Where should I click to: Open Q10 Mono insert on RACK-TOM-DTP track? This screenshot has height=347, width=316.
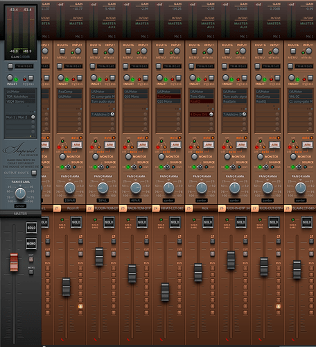point(136,96)
